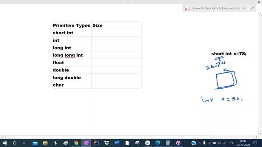Open Calculator from the taskbar
The width and height of the screenshot is (262, 147).
click(168, 143)
